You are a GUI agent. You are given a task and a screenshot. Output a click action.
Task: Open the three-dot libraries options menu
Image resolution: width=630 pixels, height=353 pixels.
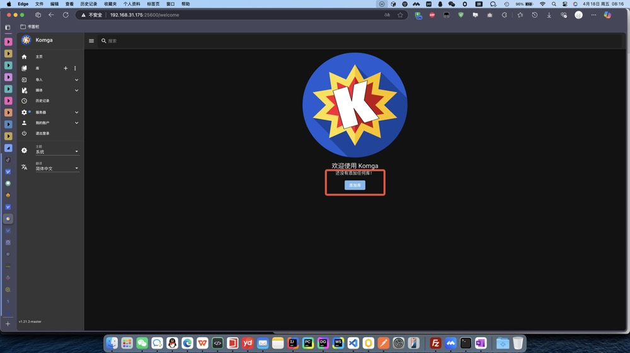click(x=75, y=68)
